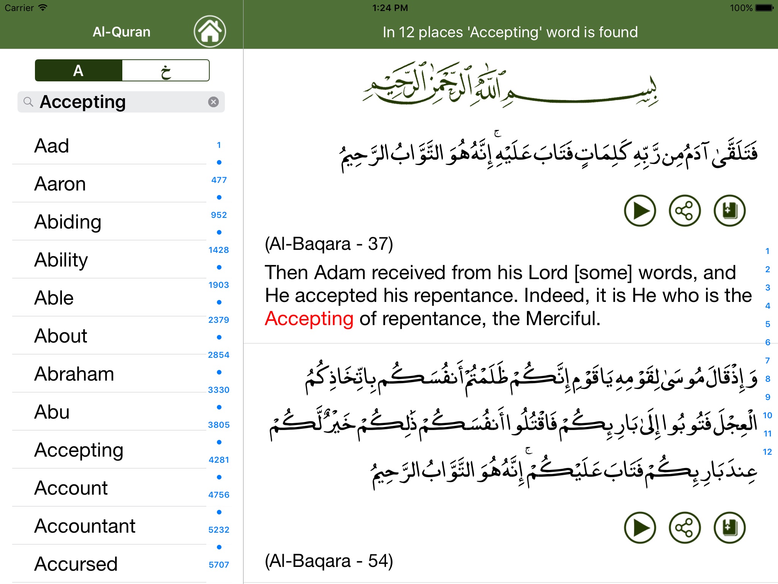The width and height of the screenshot is (778, 584).
Task: Jump to word index 1
Action: tap(219, 145)
